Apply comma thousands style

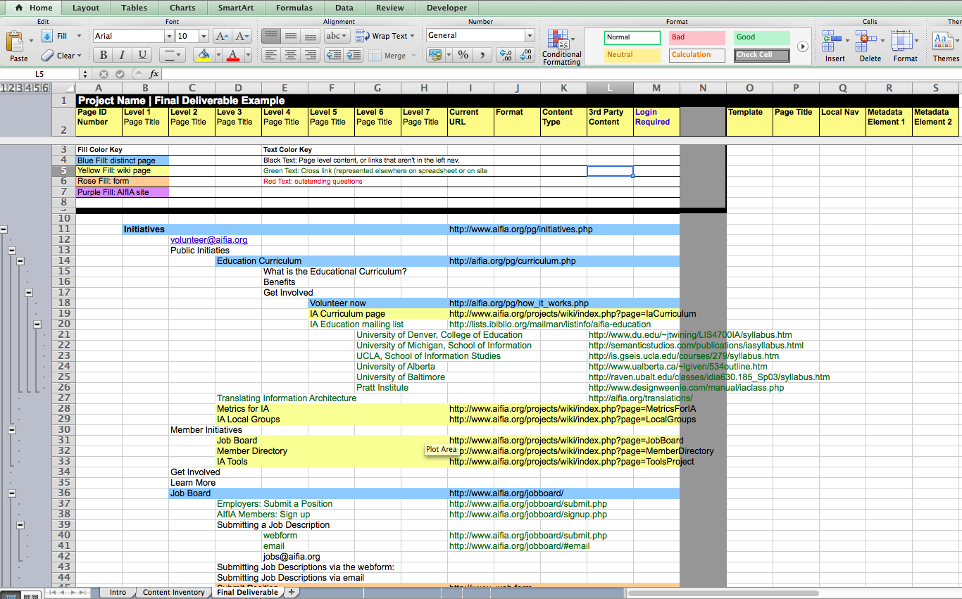[x=482, y=55]
